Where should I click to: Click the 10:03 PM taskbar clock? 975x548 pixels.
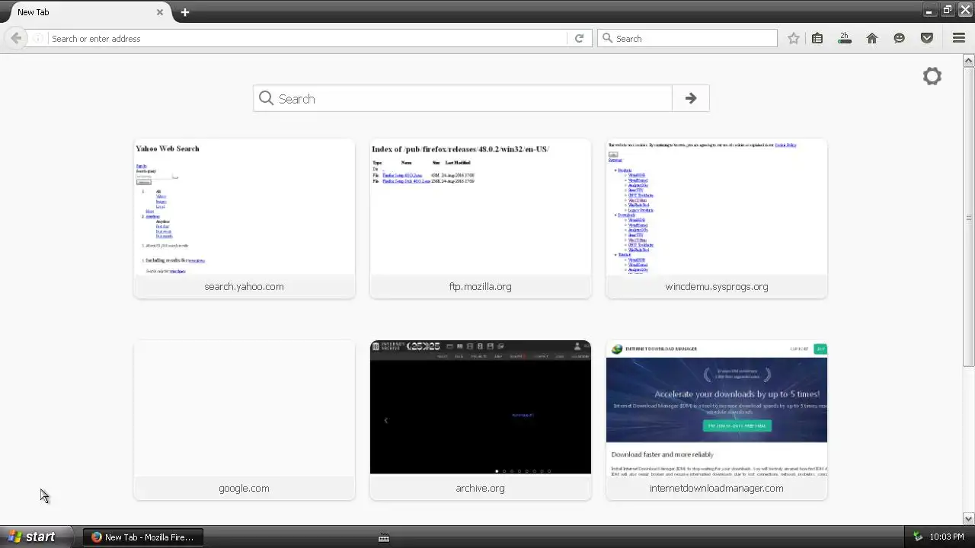[x=947, y=537]
